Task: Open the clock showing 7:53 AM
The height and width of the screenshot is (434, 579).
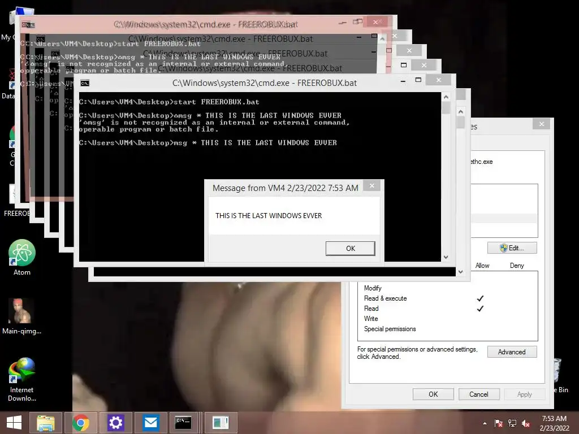Action: [554, 423]
